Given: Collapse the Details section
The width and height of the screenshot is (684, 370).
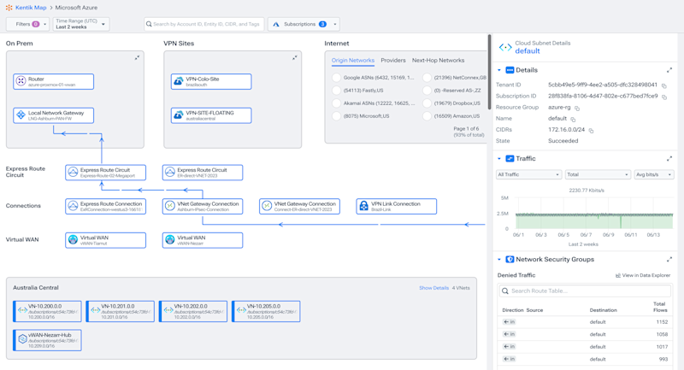Looking at the screenshot, I should click(x=499, y=70).
